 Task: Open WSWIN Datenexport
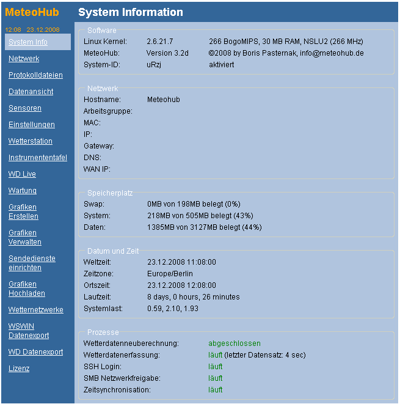(29, 331)
